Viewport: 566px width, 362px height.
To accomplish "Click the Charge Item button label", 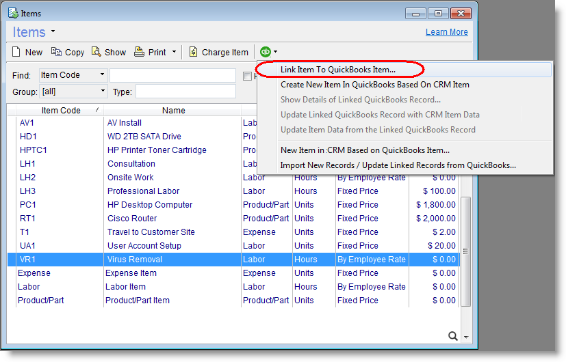I will coord(225,52).
